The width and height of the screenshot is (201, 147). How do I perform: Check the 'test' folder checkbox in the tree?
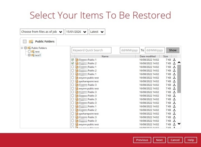(29, 52)
